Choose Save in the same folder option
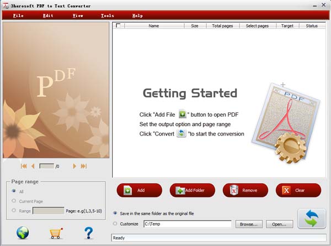The width and height of the screenshot is (331, 246). [x=115, y=213]
